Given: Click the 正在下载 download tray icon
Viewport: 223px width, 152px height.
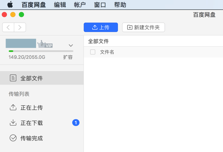Looking at the screenshot, I should click(13, 123).
